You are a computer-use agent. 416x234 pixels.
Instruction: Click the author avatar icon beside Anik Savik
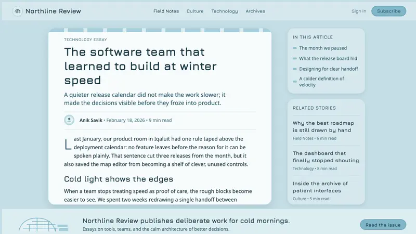69,120
